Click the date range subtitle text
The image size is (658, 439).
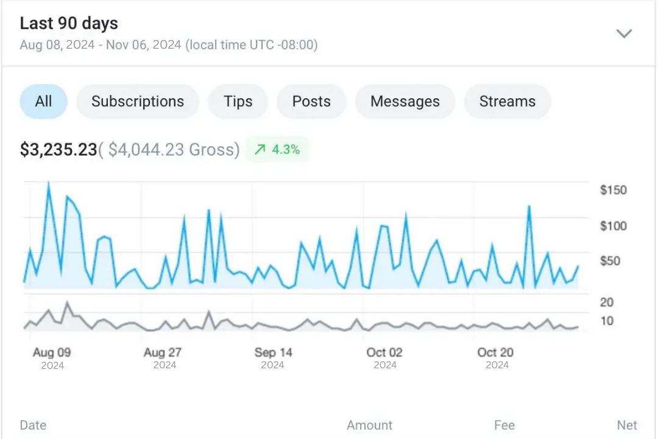tap(169, 45)
